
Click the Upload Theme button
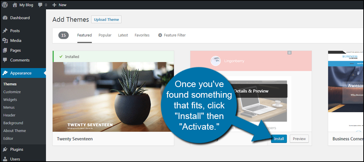[106, 20]
